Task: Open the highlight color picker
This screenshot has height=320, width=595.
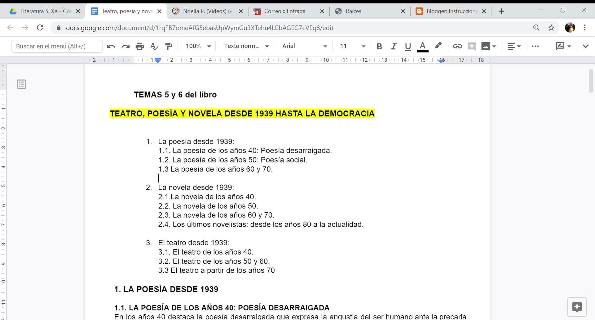Action: click(438, 46)
